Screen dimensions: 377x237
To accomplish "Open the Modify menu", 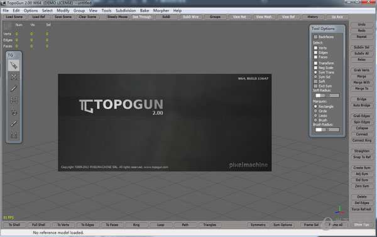I will point(63,11).
